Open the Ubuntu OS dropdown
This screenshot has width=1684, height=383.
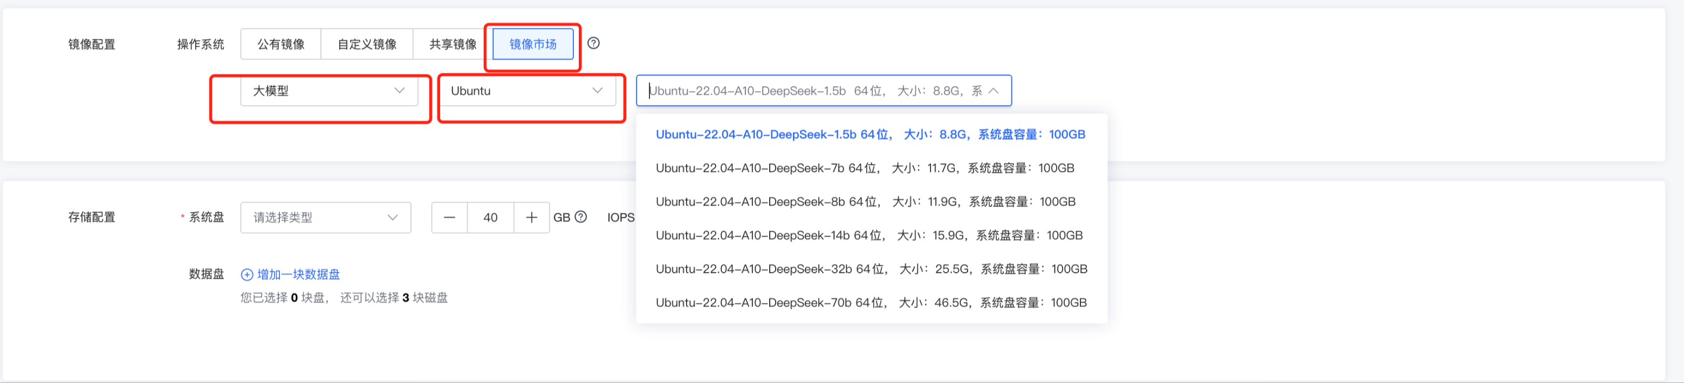[x=527, y=91]
